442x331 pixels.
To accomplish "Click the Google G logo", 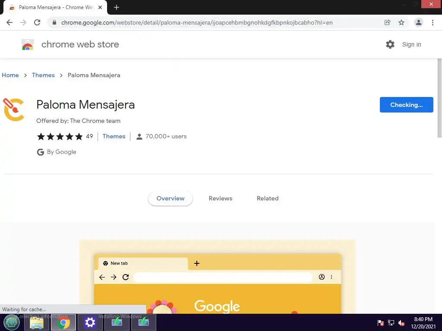I will point(40,152).
